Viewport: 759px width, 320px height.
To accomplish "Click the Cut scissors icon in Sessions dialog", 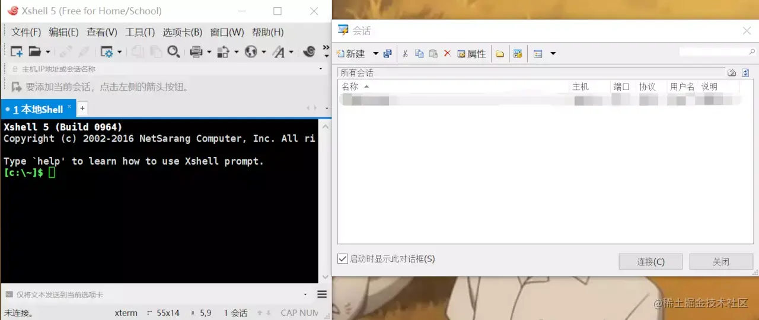I will tap(405, 53).
